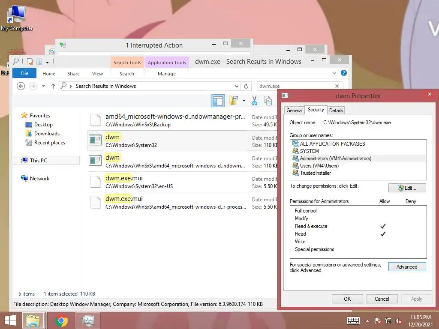This screenshot has height=329, width=439.
Task: Click the Copy toolbar icon
Action: point(268,101)
